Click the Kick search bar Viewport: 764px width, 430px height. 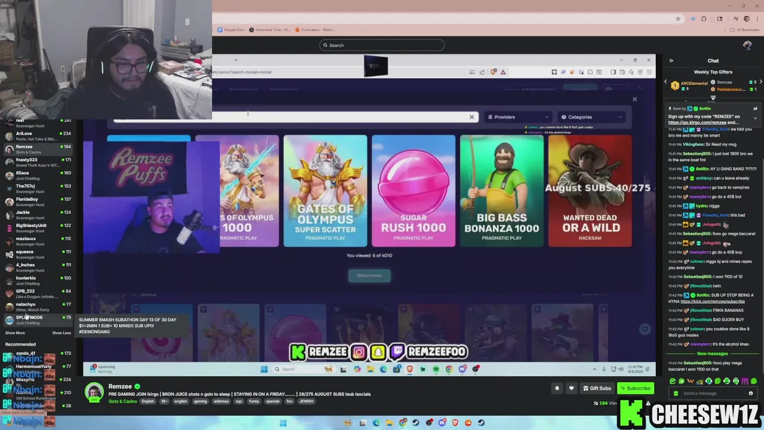[382, 45]
